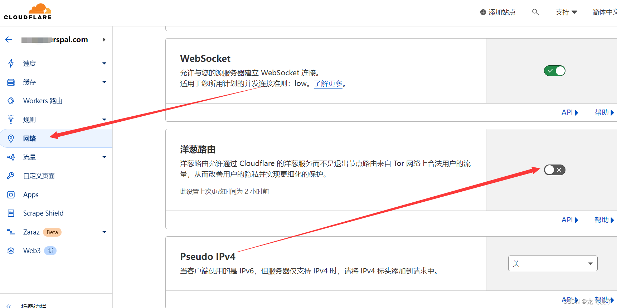The height and width of the screenshot is (308, 617).
Task: Click the Workers 路由 sidebar icon
Action: (11, 101)
